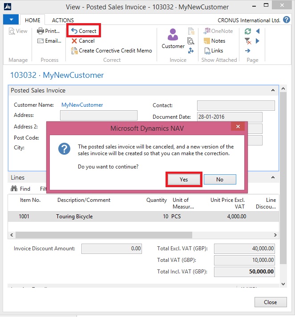Click the Email action icon

pyautogui.click(x=41, y=41)
